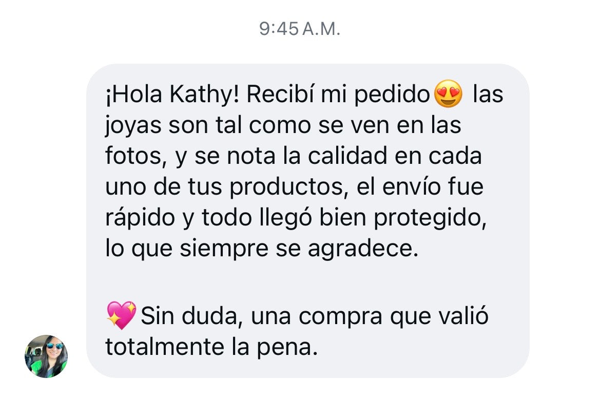600x396 pixels.
Task: Click 'totalmente la pena' closing line
Action: click(x=211, y=347)
